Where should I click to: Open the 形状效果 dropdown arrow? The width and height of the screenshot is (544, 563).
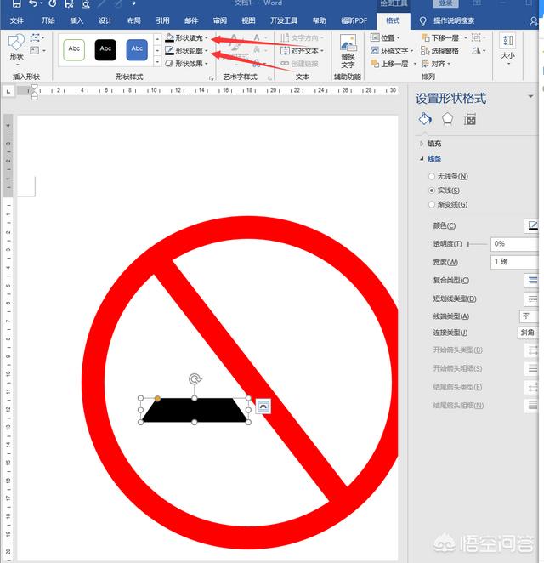[207, 64]
